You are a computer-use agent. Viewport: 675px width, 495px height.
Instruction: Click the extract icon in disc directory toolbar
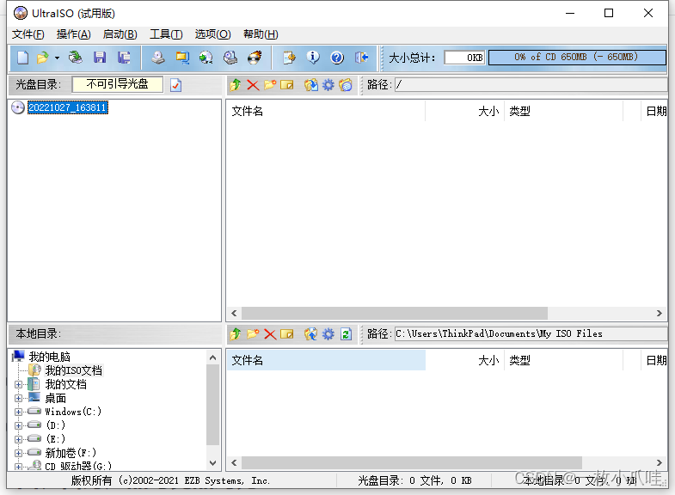point(310,85)
